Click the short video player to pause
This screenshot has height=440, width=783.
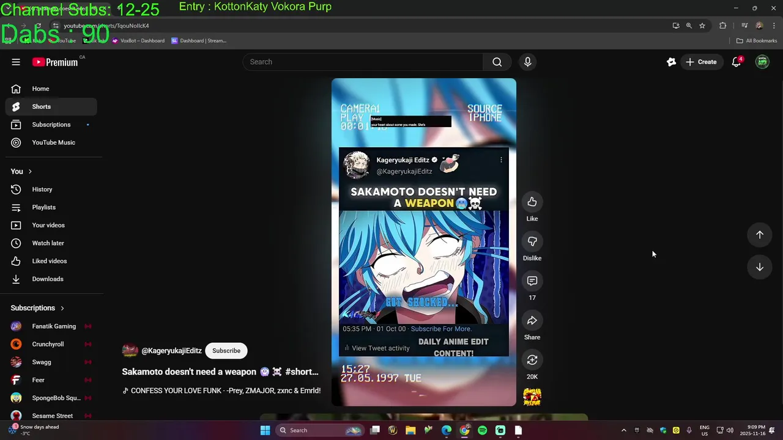[x=424, y=242]
